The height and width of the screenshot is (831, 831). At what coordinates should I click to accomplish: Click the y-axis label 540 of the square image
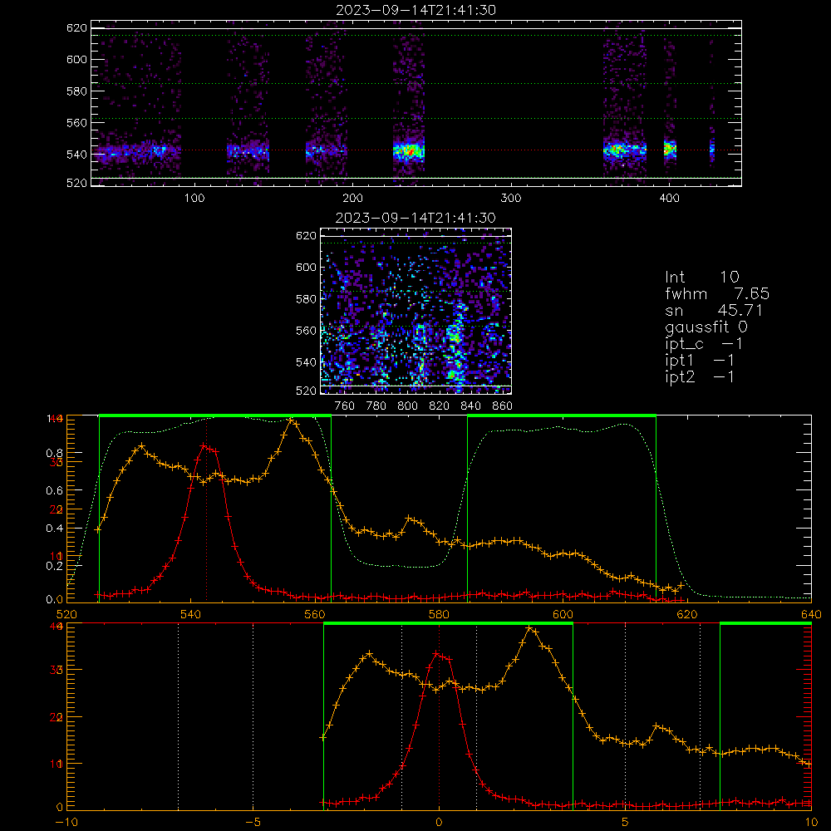pyautogui.click(x=306, y=362)
